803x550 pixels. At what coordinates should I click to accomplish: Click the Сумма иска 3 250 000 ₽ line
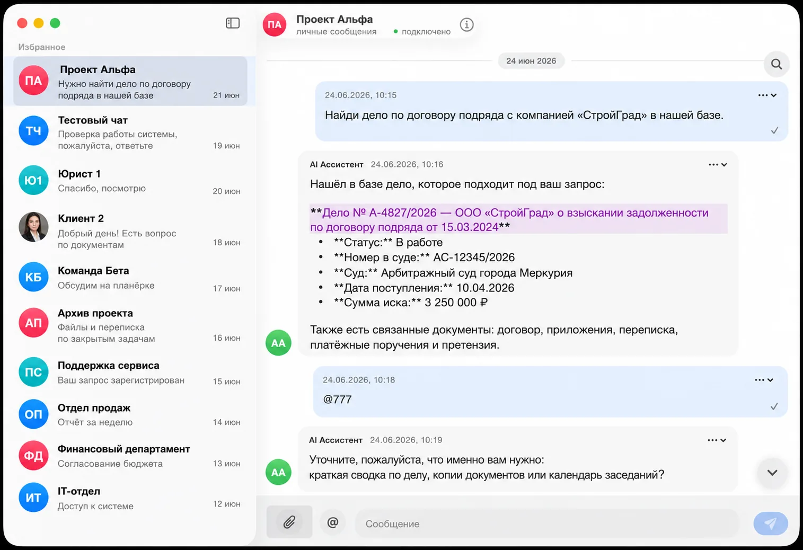click(x=411, y=303)
